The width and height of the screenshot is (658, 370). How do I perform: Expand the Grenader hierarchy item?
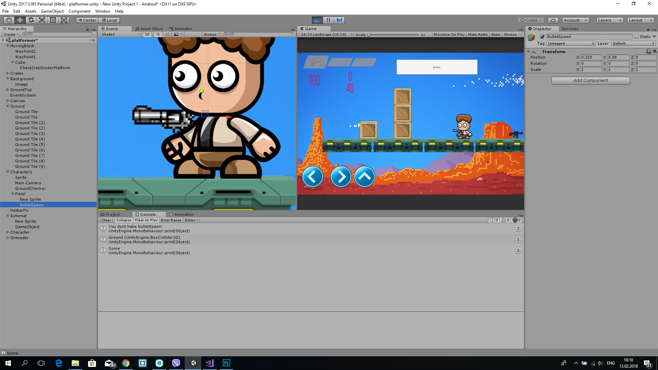[x=8, y=238]
